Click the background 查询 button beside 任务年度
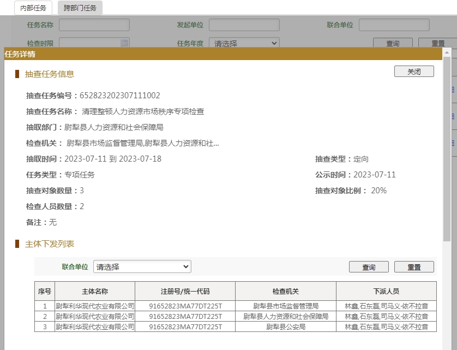 tap(393, 43)
